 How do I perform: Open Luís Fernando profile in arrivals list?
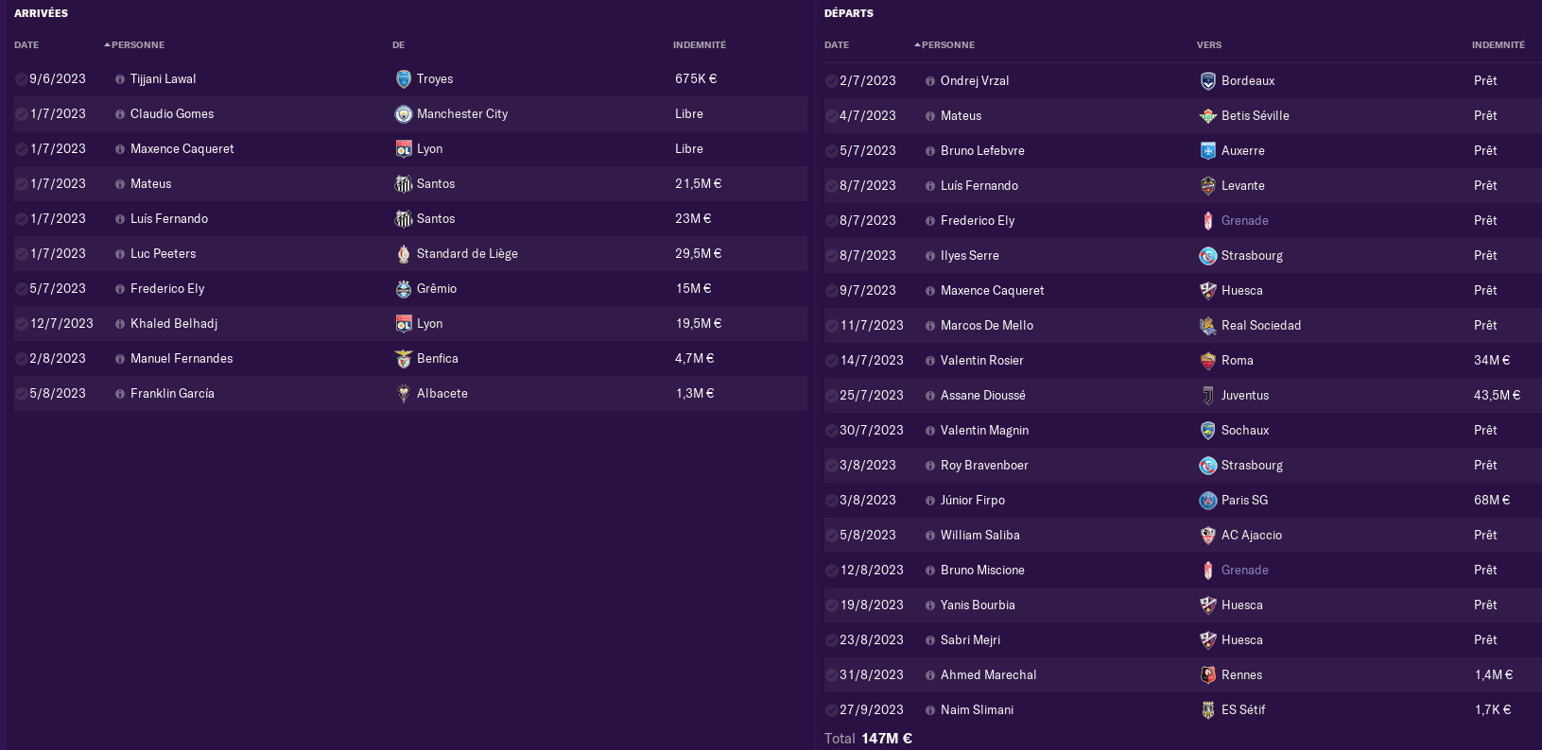point(169,219)
